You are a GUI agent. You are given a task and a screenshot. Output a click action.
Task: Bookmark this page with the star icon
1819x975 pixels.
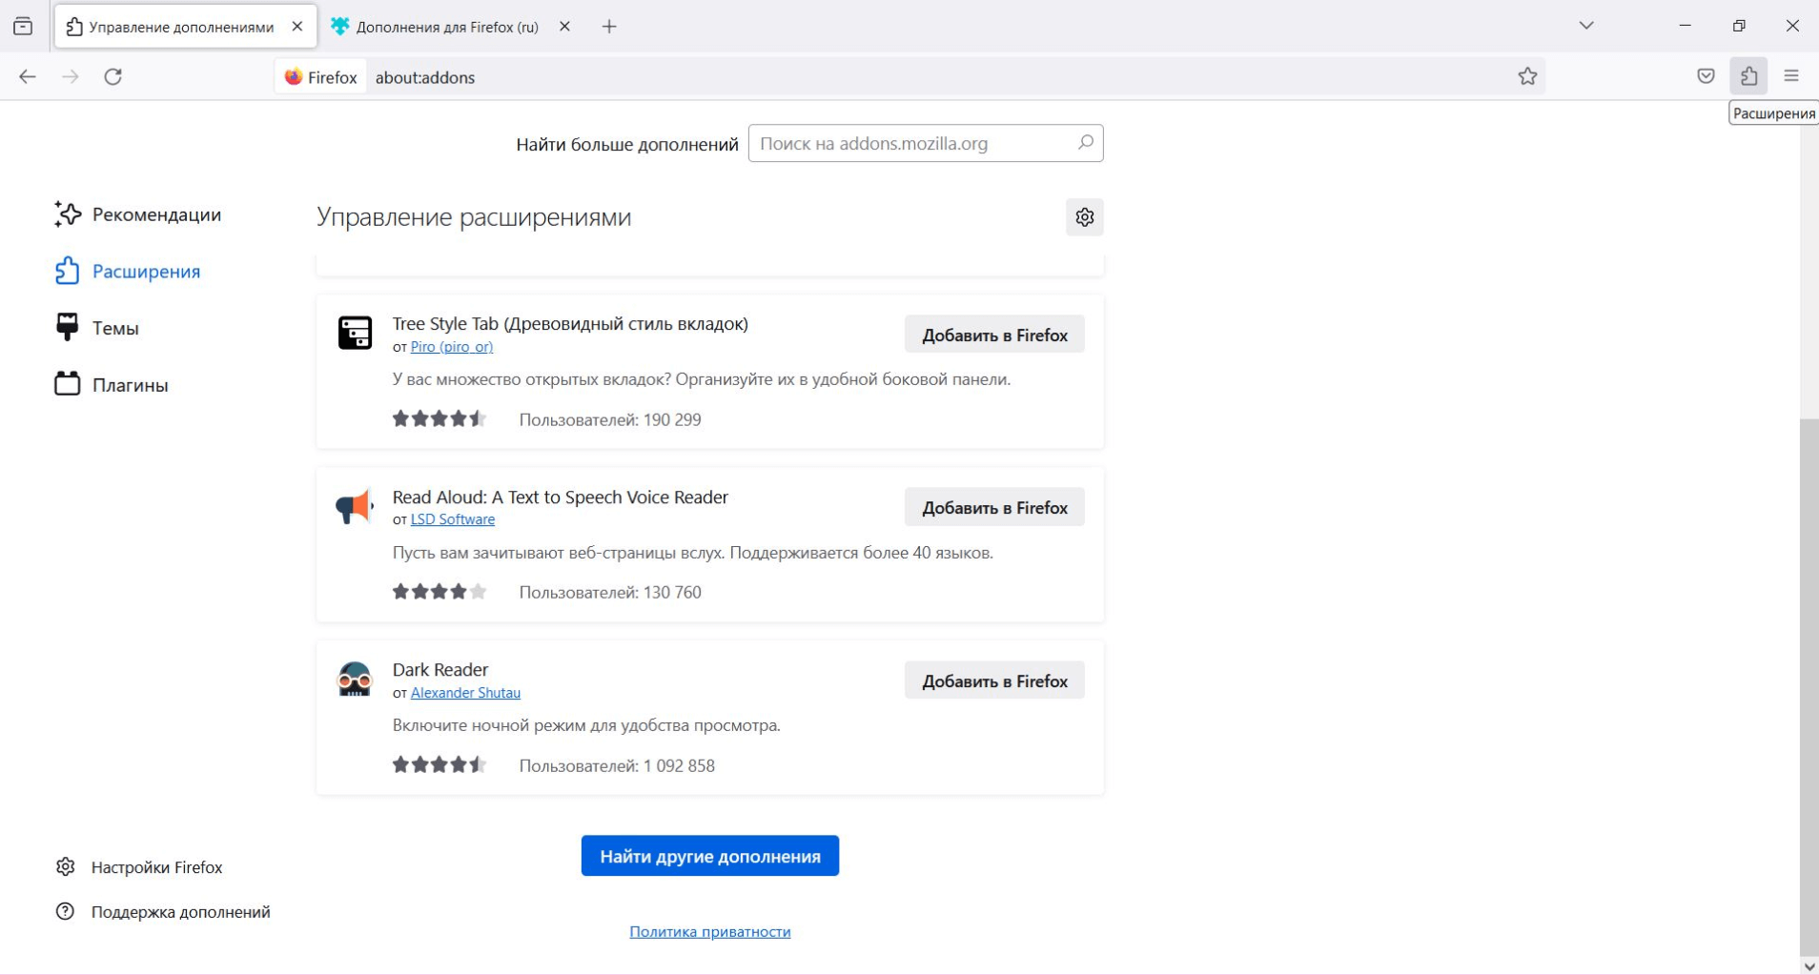coord(1527,76)
